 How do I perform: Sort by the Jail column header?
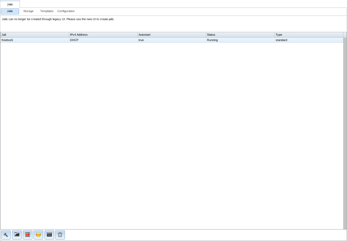35,35
